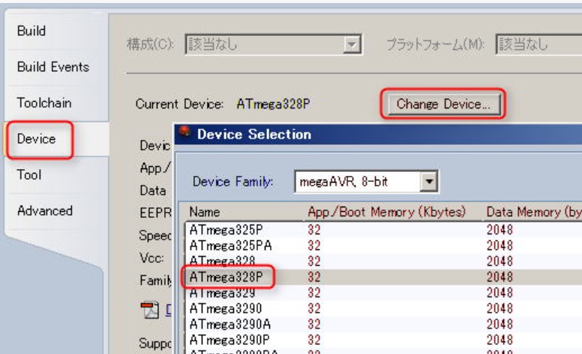This screenshot has height=354, width=582.
Task: Open the Device Family dropdown
Action: (429, 181)
